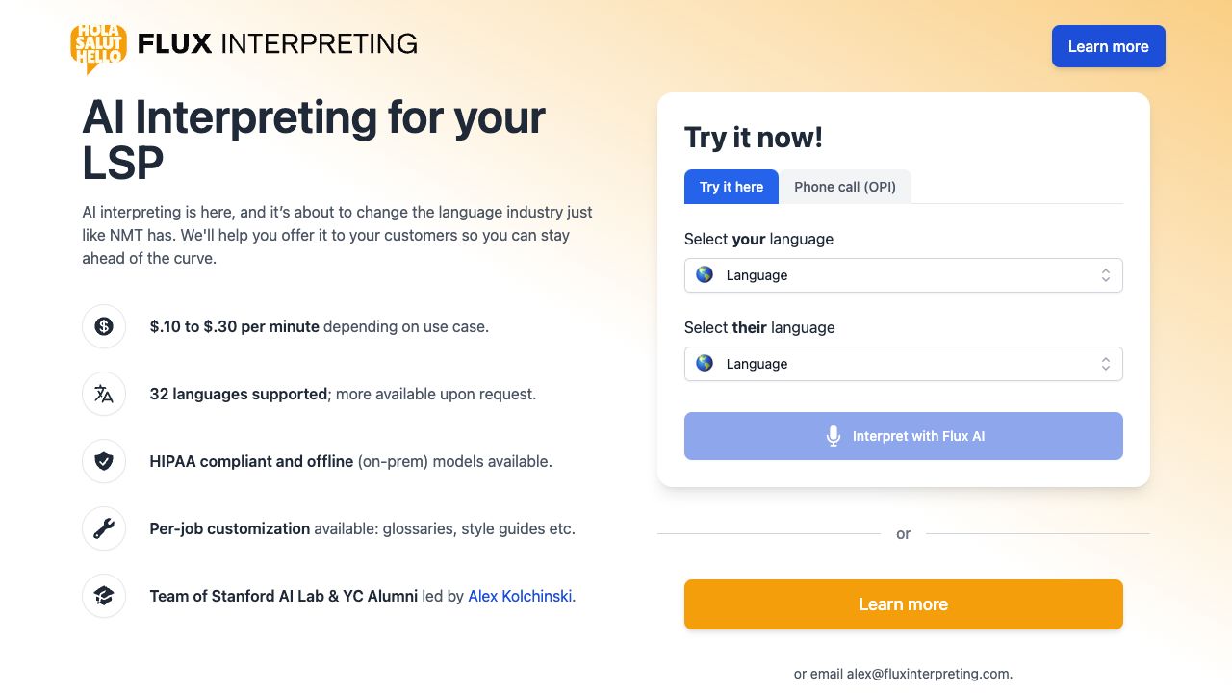This screenshot has height=693, width=1232.
Task: Expand your language list using the chevron arrows
Action: point(1106,275)
